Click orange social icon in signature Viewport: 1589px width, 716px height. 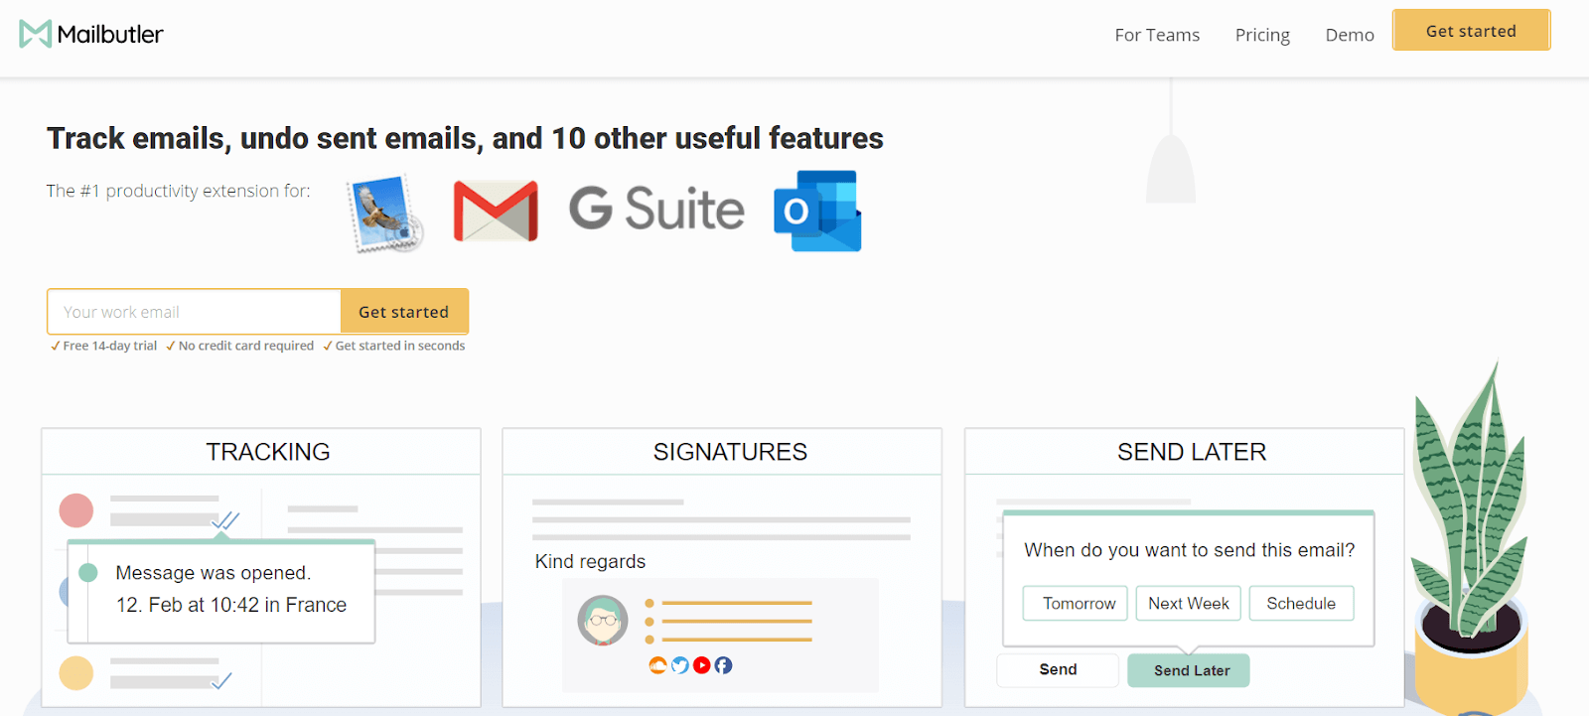click(x=657, y=665)
